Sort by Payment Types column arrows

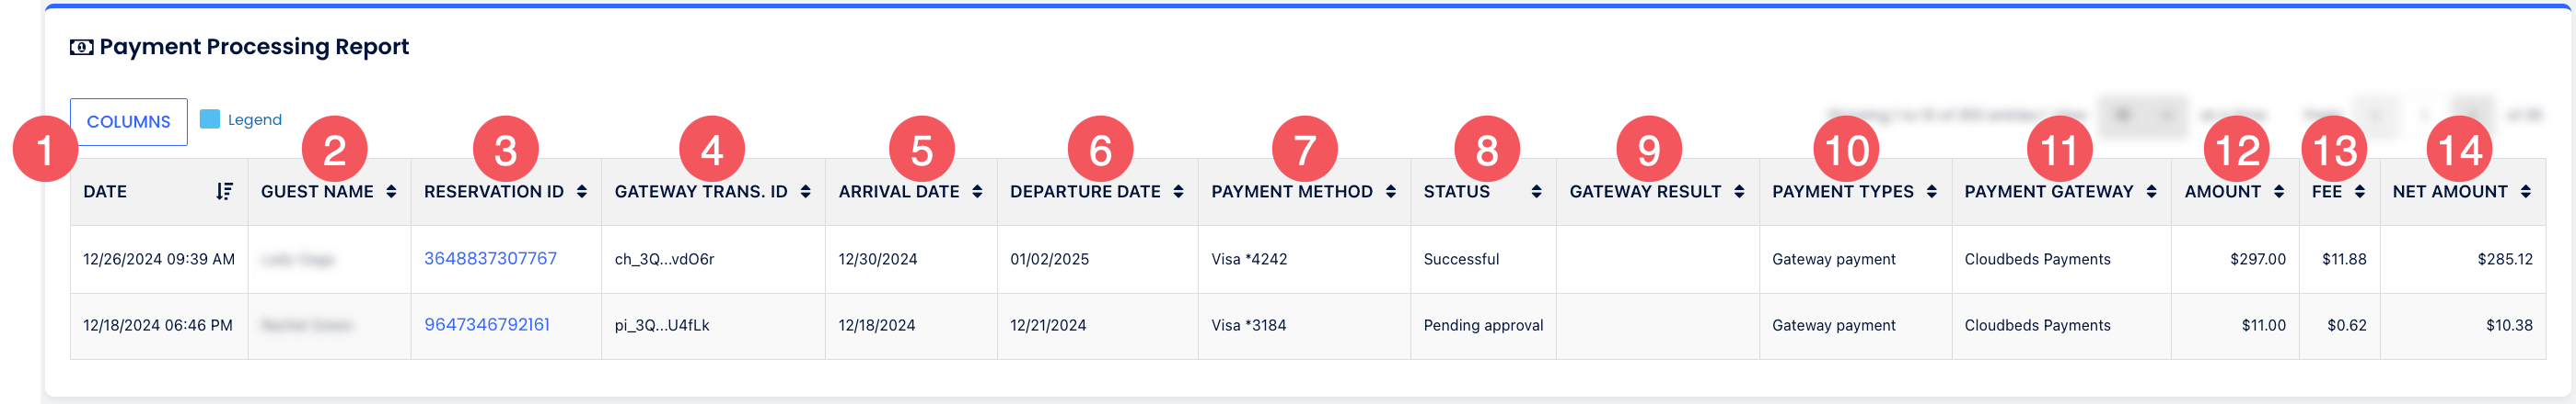point(1931,192)
